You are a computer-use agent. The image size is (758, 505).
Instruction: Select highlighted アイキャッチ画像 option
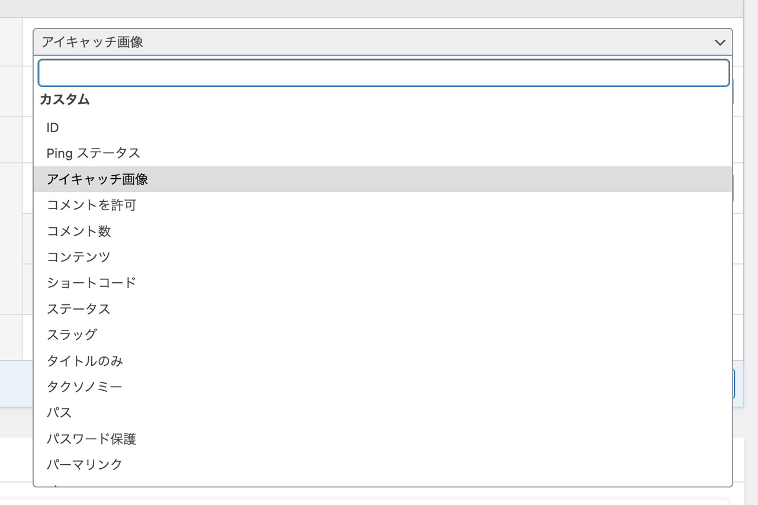tap(97, 179)
